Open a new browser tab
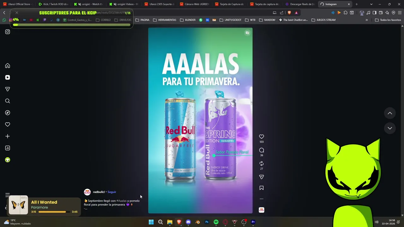The width and height of the screenshot is (404, 227). click(x=357, y=4)
